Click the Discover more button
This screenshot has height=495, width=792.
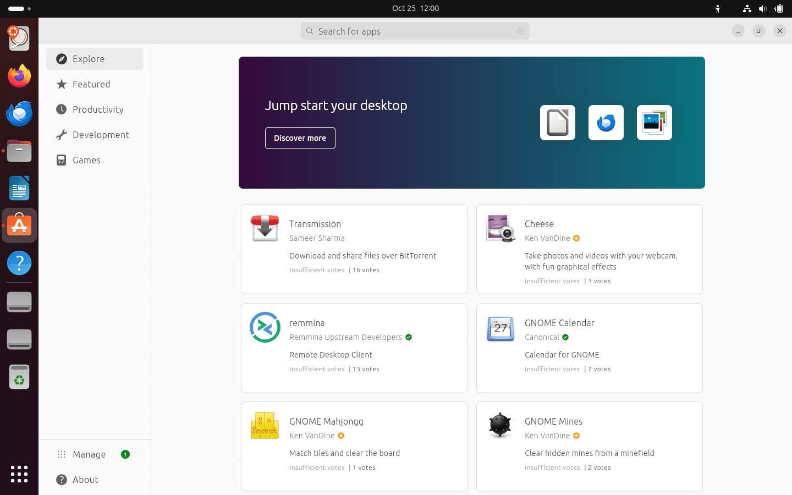(x=300, y=138)
